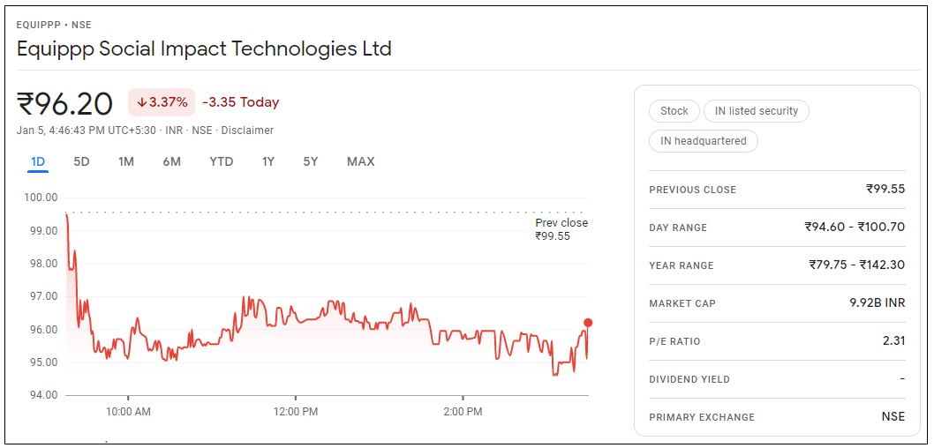
Task: Click the ₹99.55 previous close value in table
Action: click(885, 190)
